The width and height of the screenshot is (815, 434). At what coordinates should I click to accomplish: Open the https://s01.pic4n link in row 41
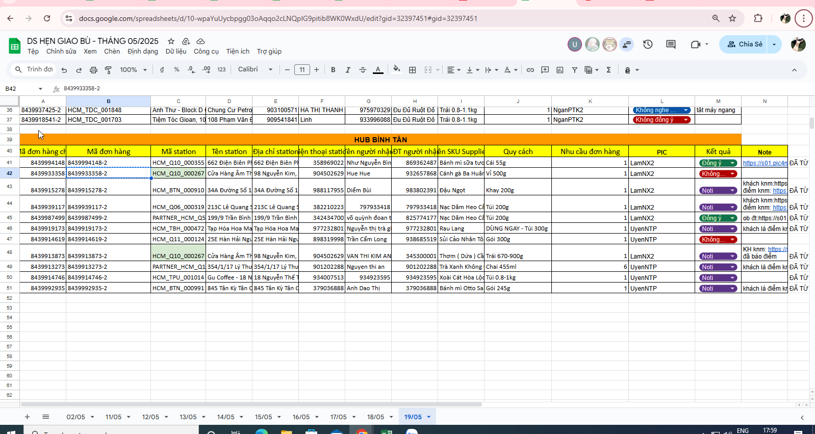[x=765, y=163]
